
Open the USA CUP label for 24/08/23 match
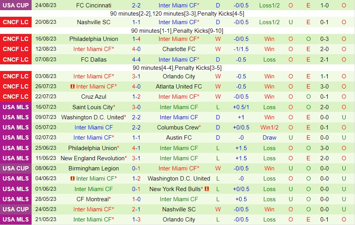pos(16,5)
